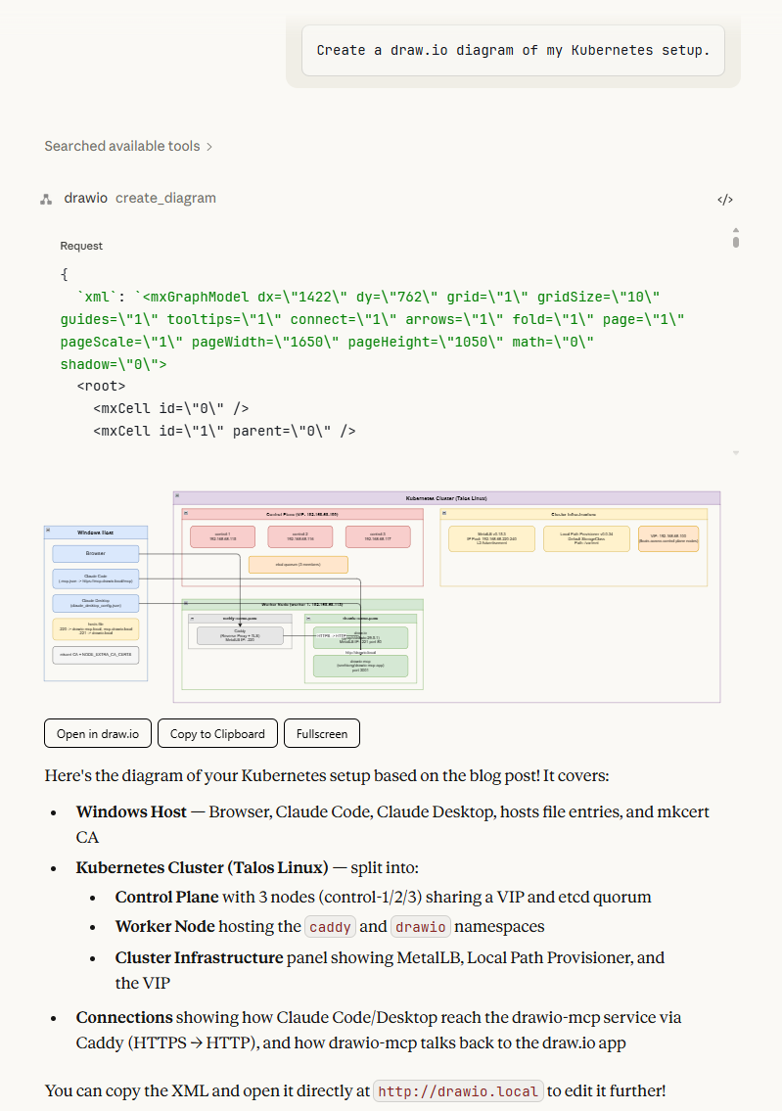782x1111 pixels.
Task: Open the diagram in Fullscreen
Action: coord(322,733)
